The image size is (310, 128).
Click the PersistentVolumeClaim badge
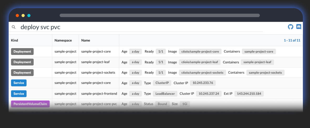click(30, 104)
